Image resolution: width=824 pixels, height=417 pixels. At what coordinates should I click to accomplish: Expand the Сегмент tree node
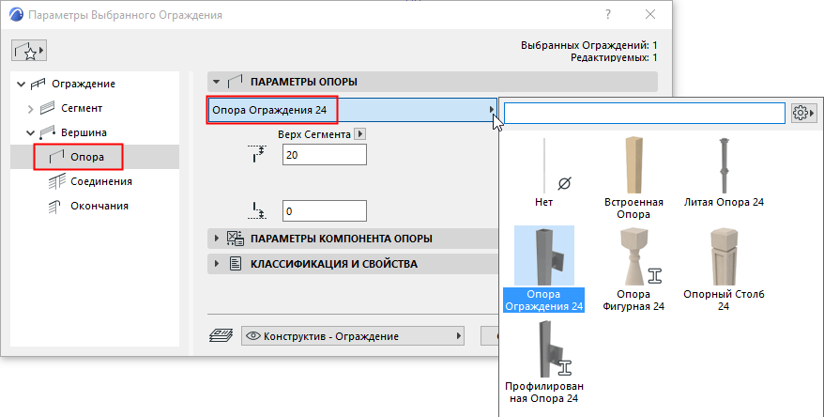click(x=30, y=109)
